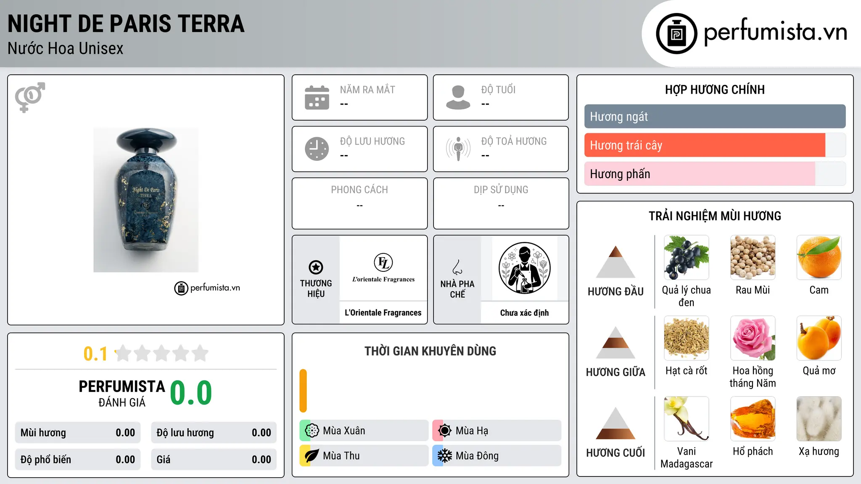The image size is (861, 484).
Task: Select the Mùa Xuân season row
Action: 364,431
